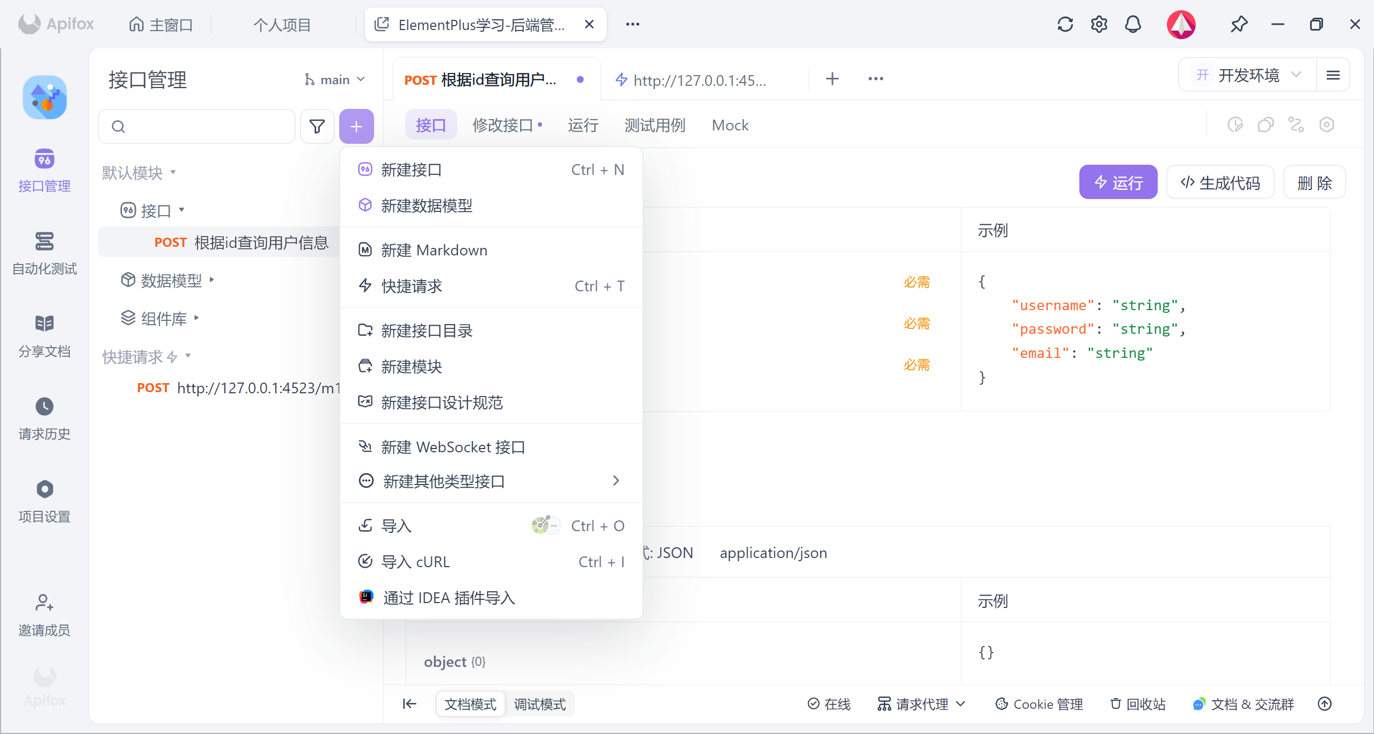Collapse sidebar with bottom-left arrow icon
The image size is (1374, 734).
click(x=410, y=703)
